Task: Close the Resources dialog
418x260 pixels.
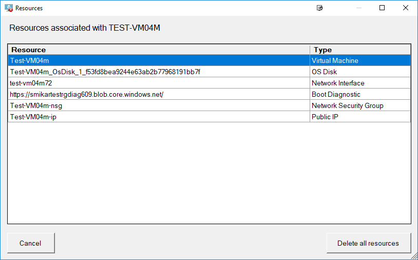Action: coord(406,8)
